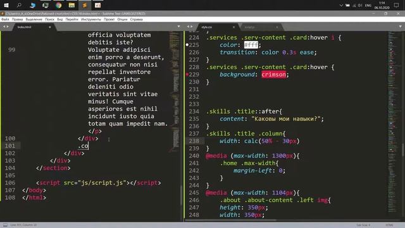Open the blue bird app on taskbar
The height and width of the screenshot is (228, 405).
tap(32, 5)
